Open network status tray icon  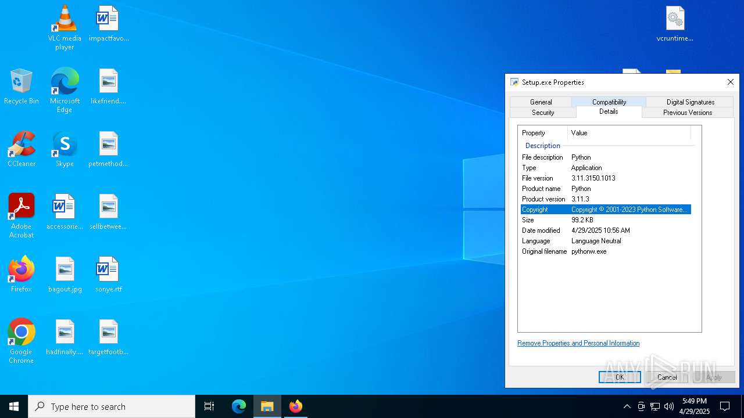pos(655,406)
